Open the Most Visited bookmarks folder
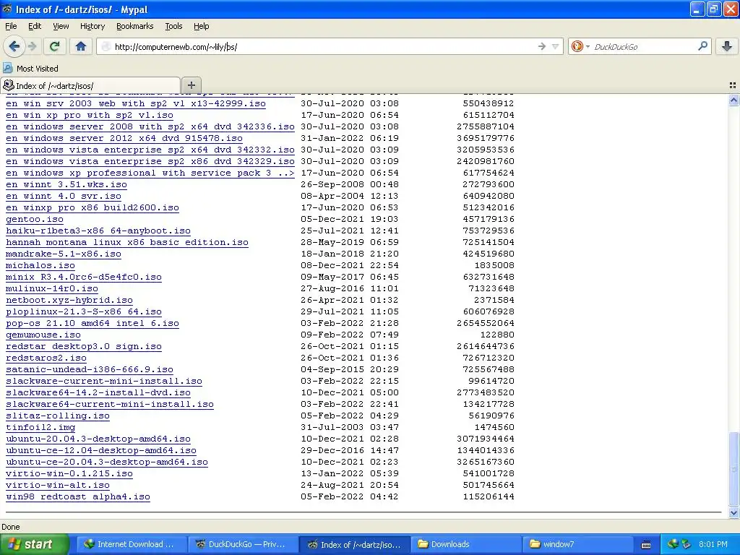 click(30, 69)
